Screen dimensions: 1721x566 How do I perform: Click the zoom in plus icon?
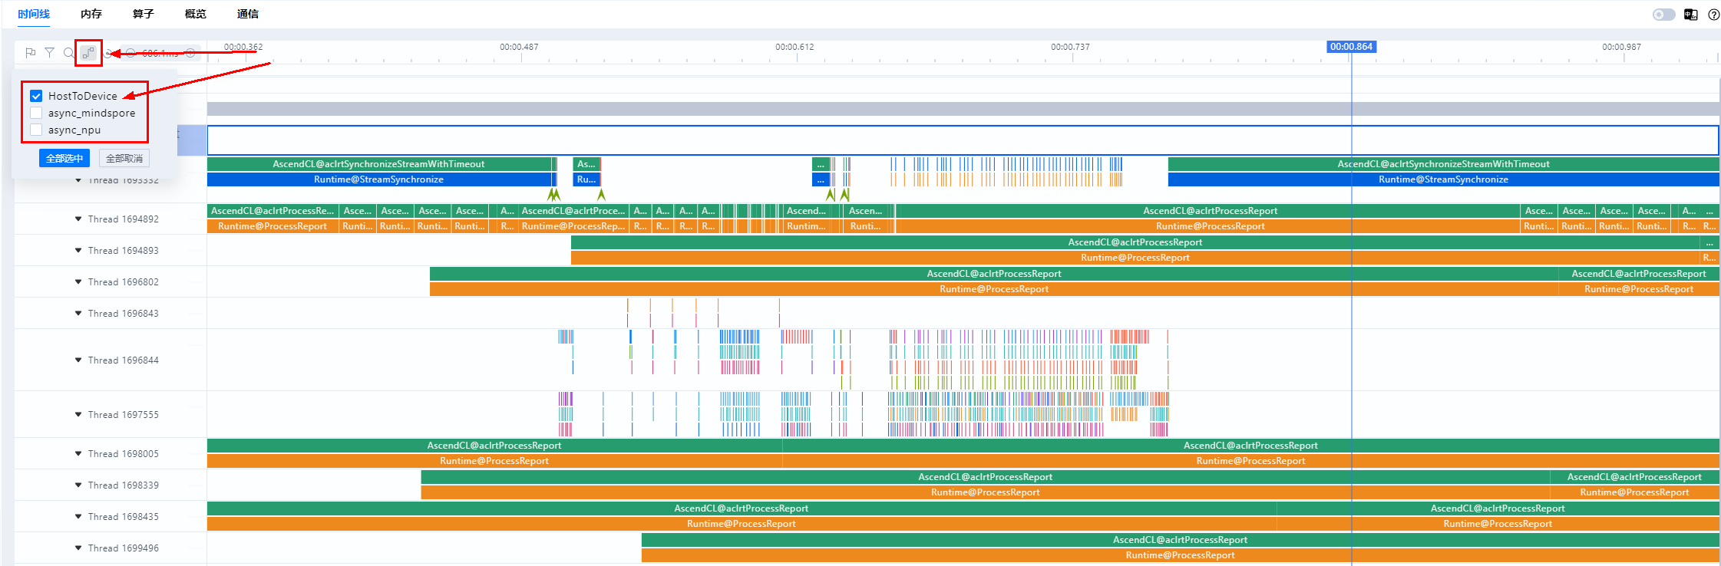[x=190, y=53]
